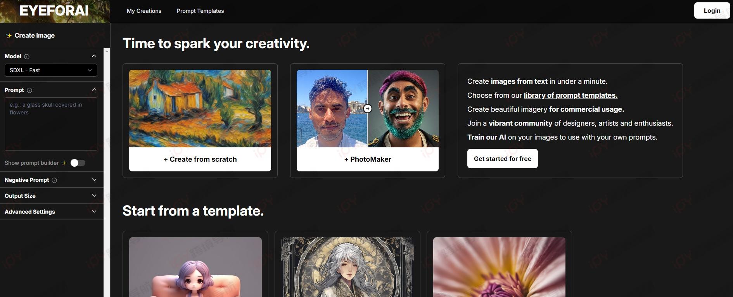Click the EYEFORAI logo
Image resolution: width=733 pixels, height=297 pixels.
(x=54, y=11)
